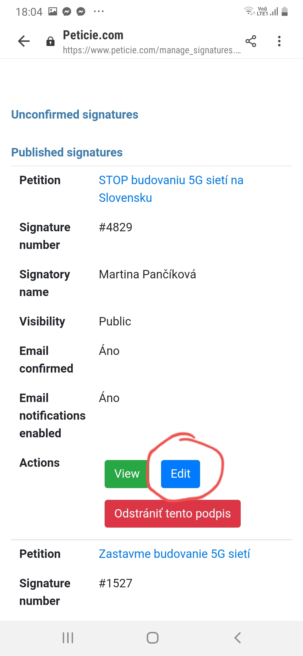Open the Published signatures section heading
The width and height of the screenshot is (303, 656).
tap(67, 153)
